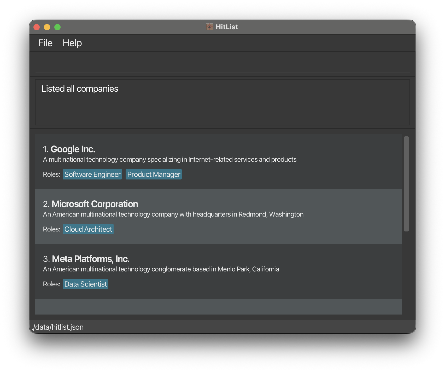Close the HitList window with red button
This screenshot has width=445, height=372.
pos(37,27)
